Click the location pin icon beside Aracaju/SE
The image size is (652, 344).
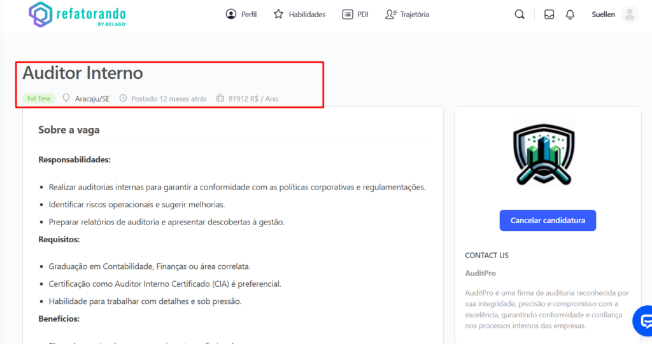pos(66,99)
